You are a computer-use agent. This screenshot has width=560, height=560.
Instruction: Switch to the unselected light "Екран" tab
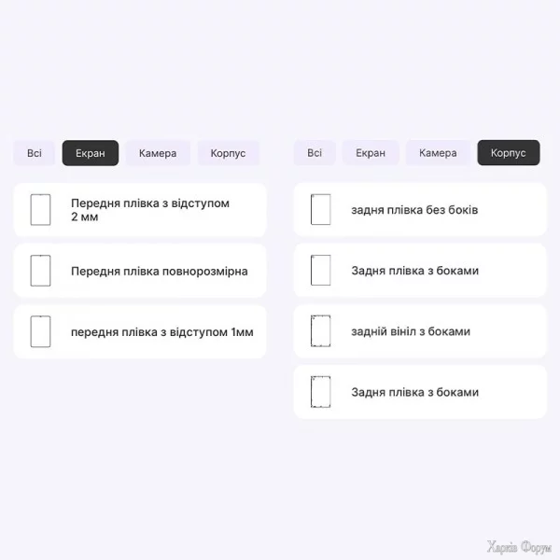(371, 153)
